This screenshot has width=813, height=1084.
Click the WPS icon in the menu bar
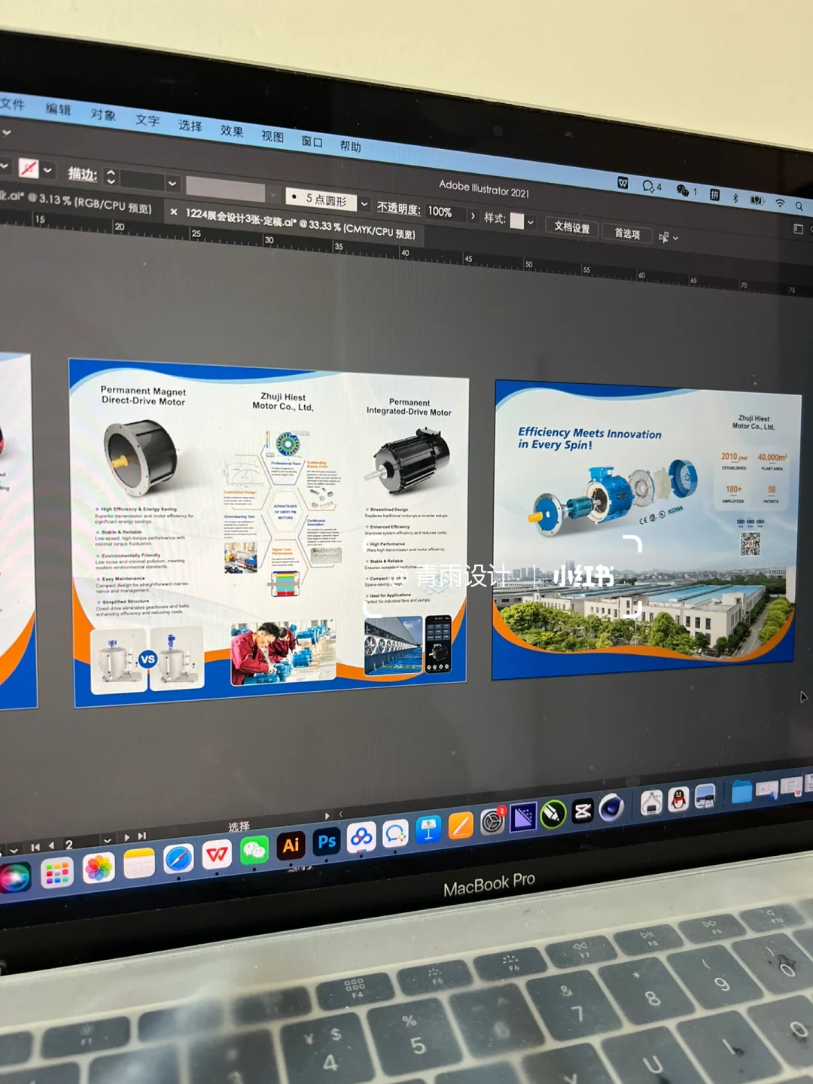pyautogui.click(x=623, y=182)
